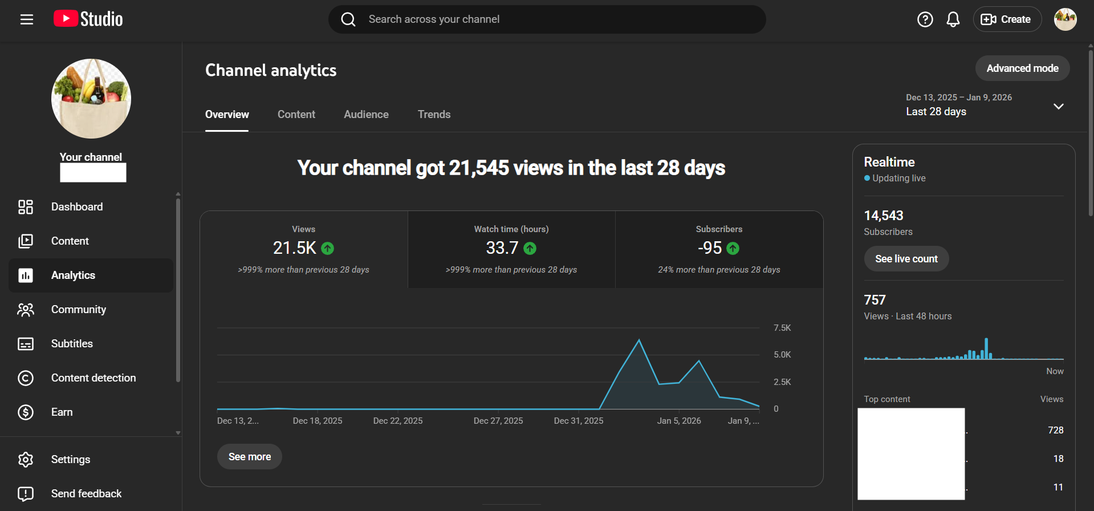Open the notifications bell
The width and height of the screenshot is (1094, 511).
coord(953,19)
